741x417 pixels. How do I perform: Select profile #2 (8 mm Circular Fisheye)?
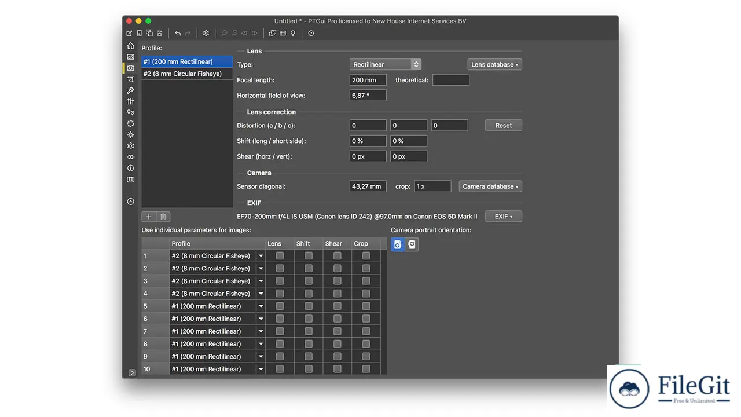point(187,74)
